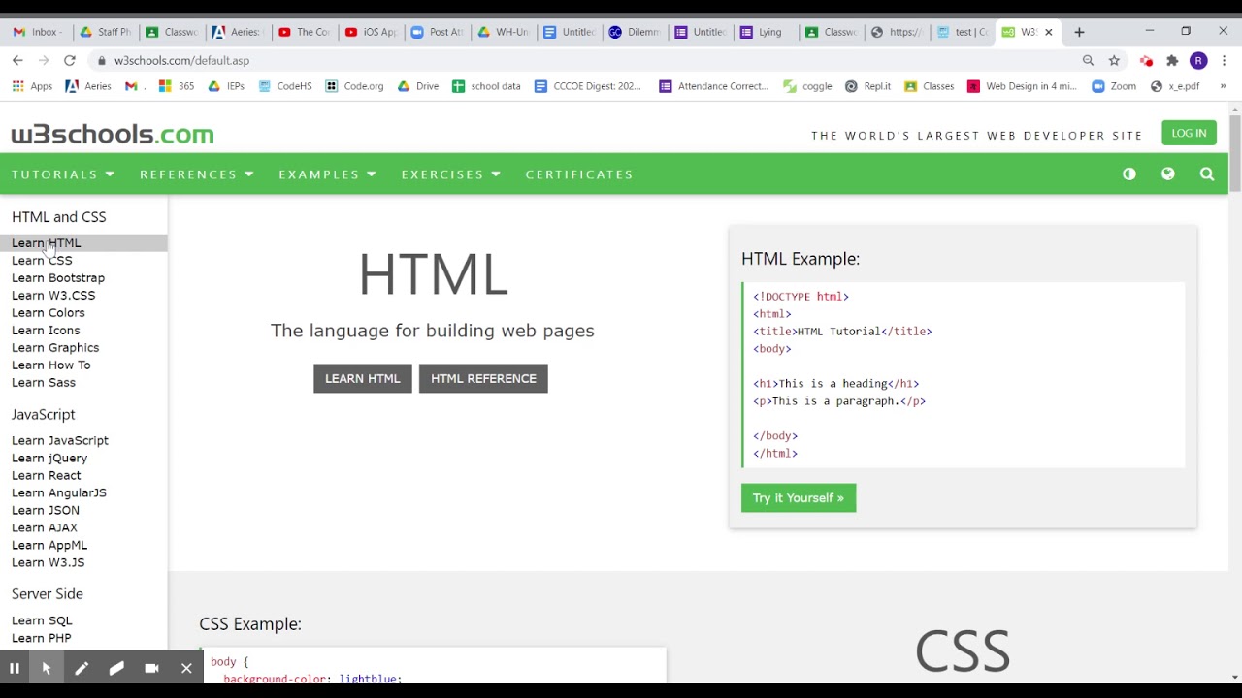Open the coggle bookmark
Image resolution: width=1242 pixels, height=698 pixels.
[808, 86]
